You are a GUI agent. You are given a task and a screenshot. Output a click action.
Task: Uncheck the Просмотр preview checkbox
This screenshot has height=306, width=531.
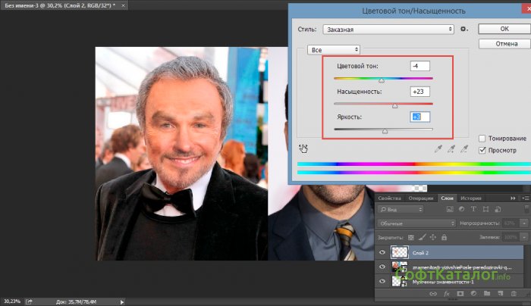tap(483, 150)
